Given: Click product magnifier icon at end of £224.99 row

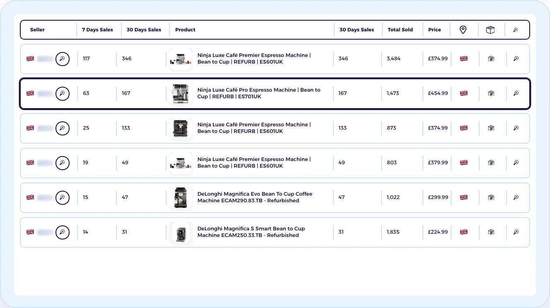Looking at the screenshot, I should click(516, 232).
